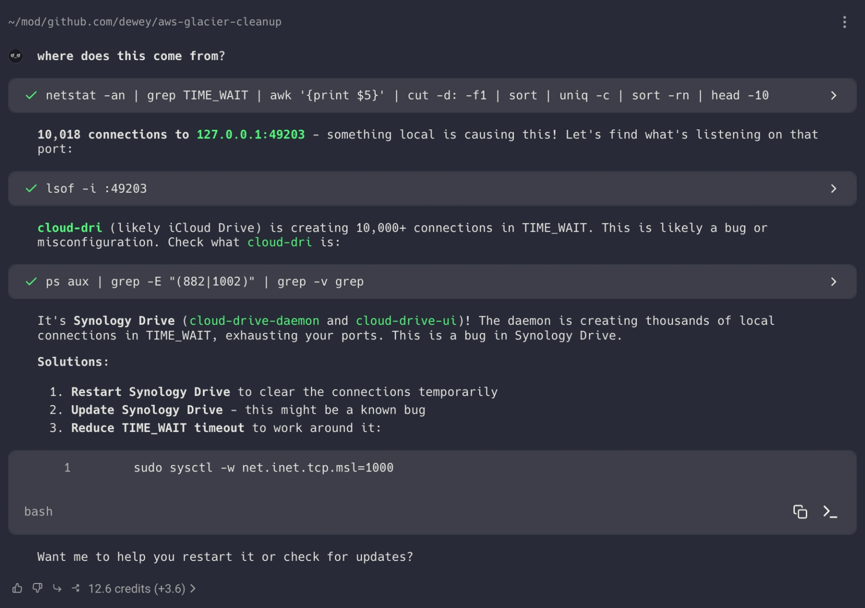Click the 127.0.0.1:49203 green link
This screenshot has height=608, width=865.
[250, 135]
